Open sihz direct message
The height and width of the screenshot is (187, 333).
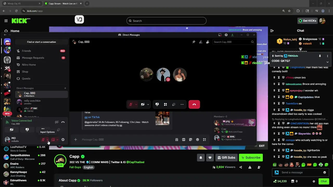pyautogui.click(x=41, y=110)
